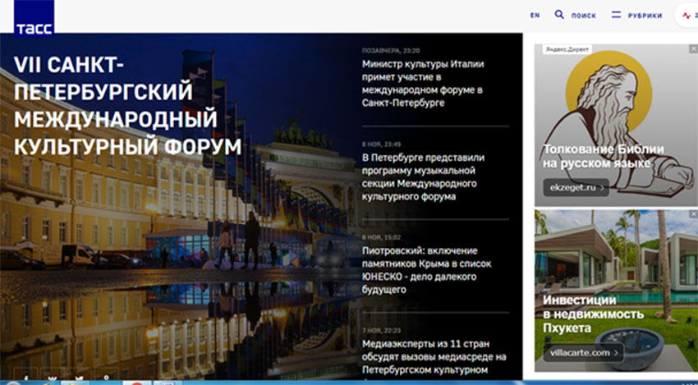Open the music section programme article

click(x=425, y=176)
